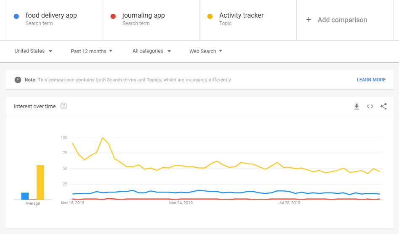Edit the journaling app search term

coord(152,20)
